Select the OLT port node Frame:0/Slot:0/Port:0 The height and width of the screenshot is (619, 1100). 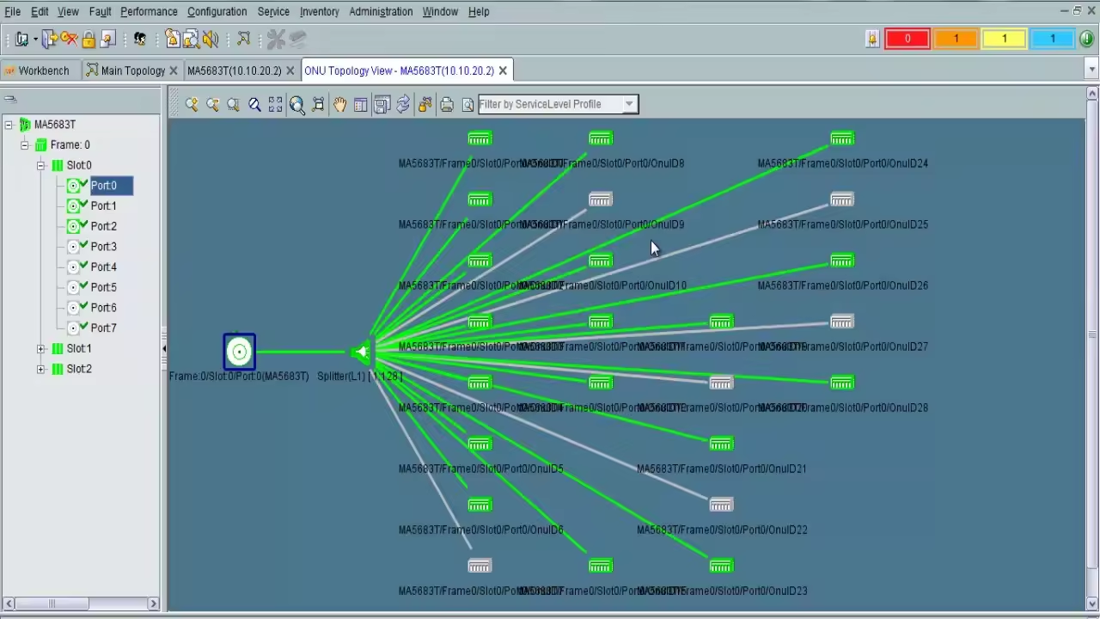coord(239,352)
